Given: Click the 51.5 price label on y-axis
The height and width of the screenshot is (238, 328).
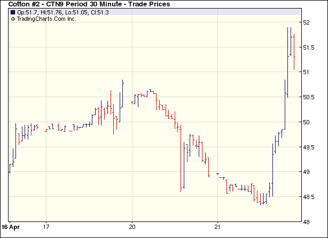Looking at the screenshot, I should click(x=309, y=47).
